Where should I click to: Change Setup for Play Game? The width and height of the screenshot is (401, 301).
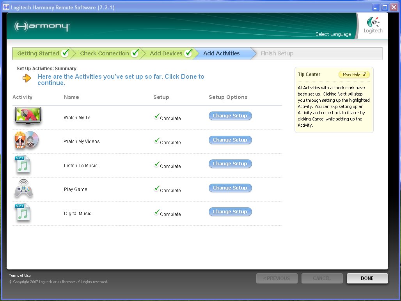230,188
